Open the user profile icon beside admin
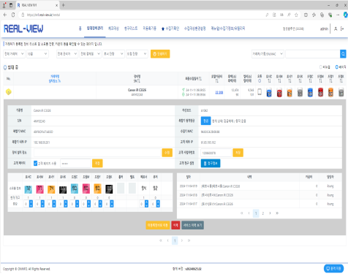 336,28
